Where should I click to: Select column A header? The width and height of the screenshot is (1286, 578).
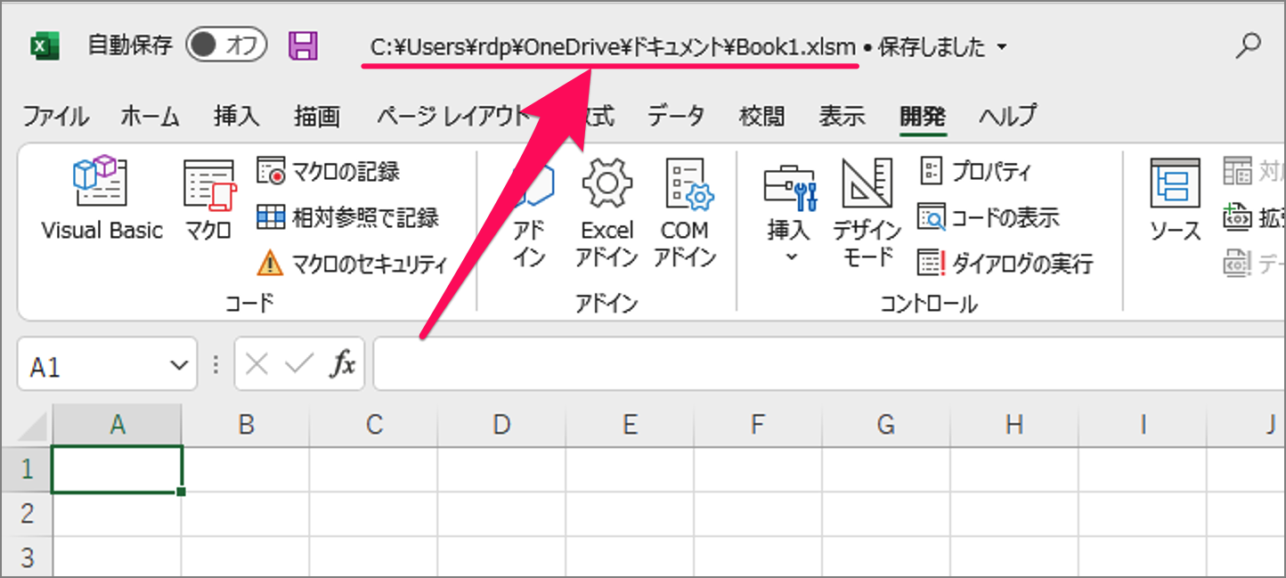click(118, 426)
